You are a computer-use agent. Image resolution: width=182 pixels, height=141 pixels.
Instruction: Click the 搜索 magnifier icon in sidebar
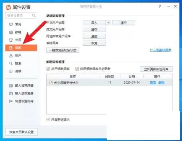click(11, 63)
